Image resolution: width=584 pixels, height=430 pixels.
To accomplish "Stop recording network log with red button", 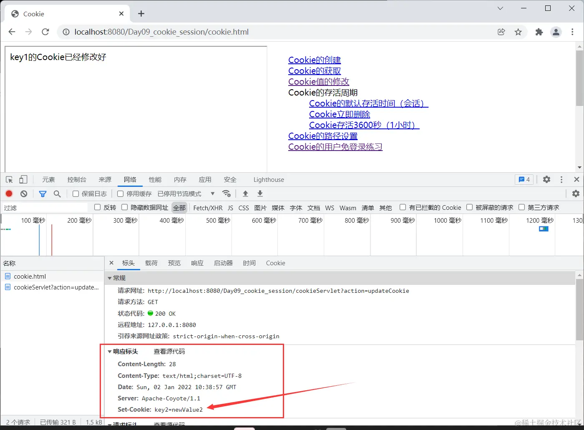I will pyautogui.click(x=9, y=194).
